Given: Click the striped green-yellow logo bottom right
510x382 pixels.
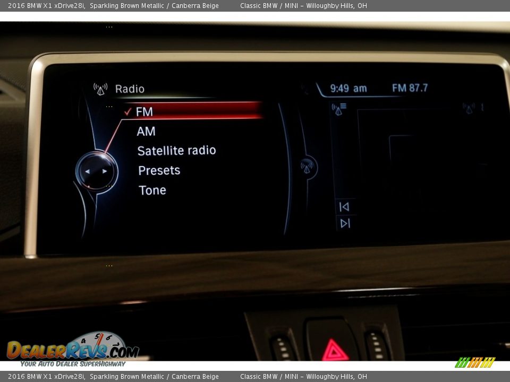Looking at the screenshot, I should [x=474, y=362].
